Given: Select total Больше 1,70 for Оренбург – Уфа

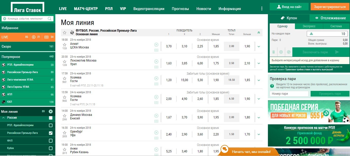Looking at the screenshot, I should click(247, 134).
